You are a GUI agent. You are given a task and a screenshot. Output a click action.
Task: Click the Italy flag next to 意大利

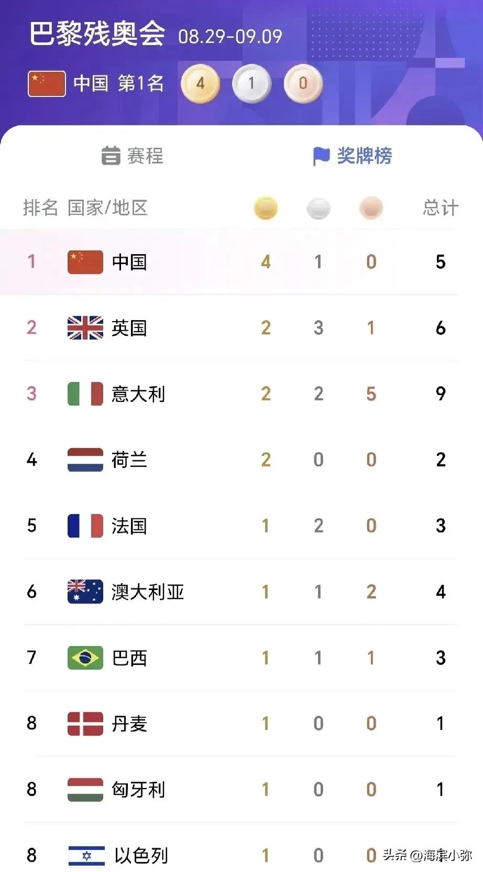[85, 394]
